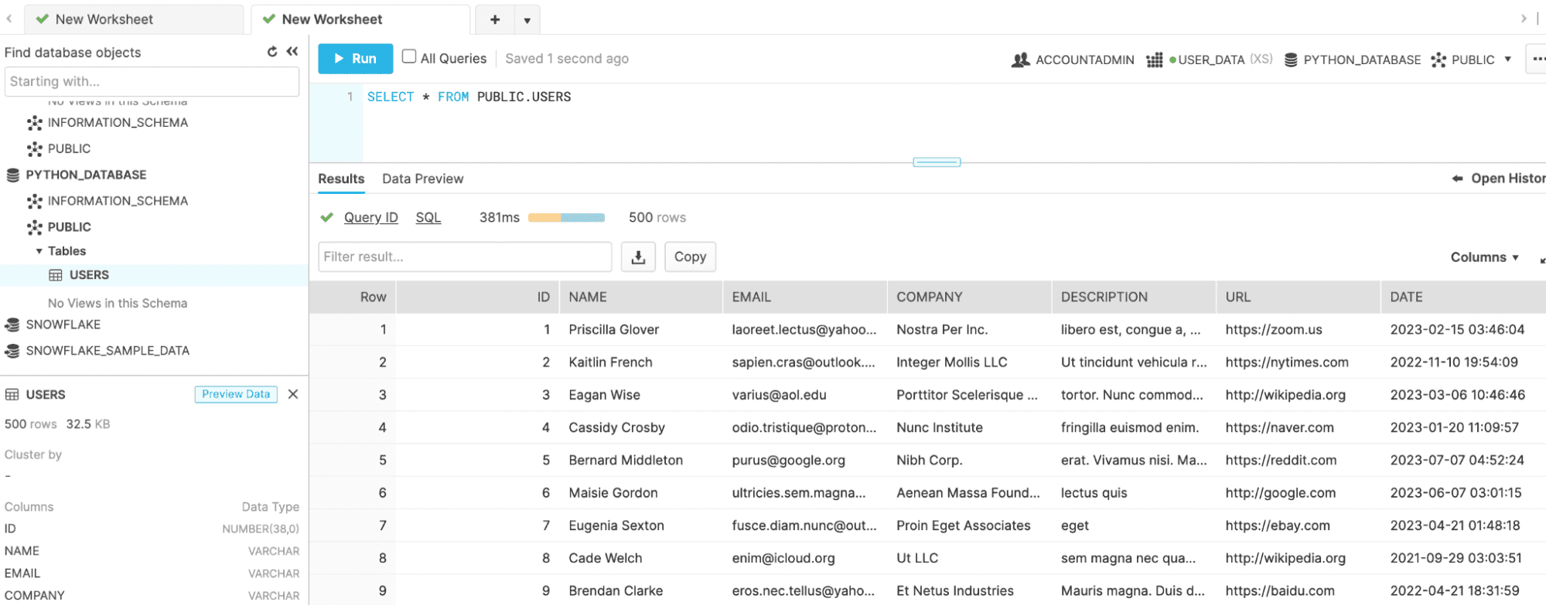Click the refresh database objects icon
The width and height of the screenshot is (1546, 605).
tap(272, 52)
